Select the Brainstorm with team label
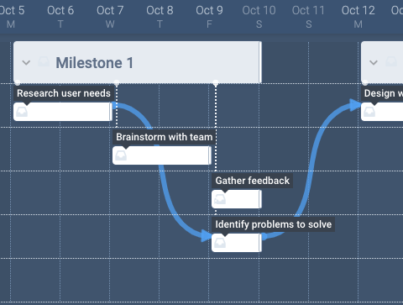The image size is (403, 305). coord(165,137)
